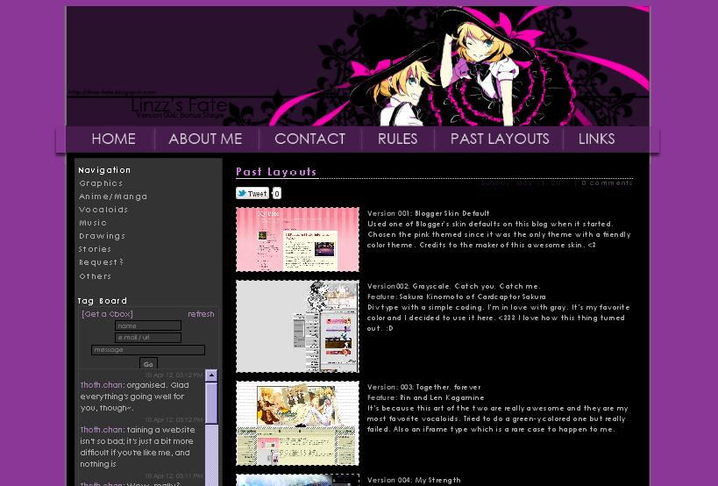Click the Tag Board sidebar heading

pyautogui.click(x=102, y=301)
